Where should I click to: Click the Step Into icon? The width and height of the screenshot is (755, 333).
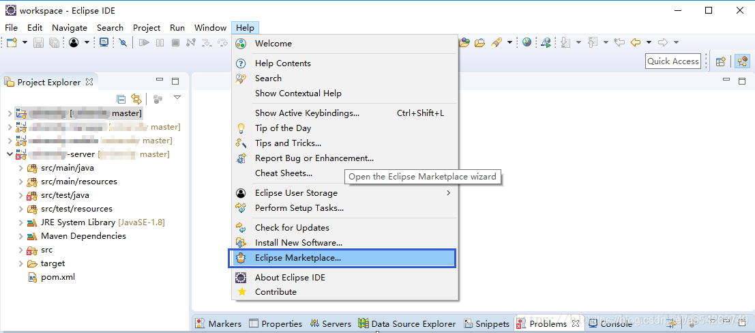pyautogui.click(x=207, y=42)
